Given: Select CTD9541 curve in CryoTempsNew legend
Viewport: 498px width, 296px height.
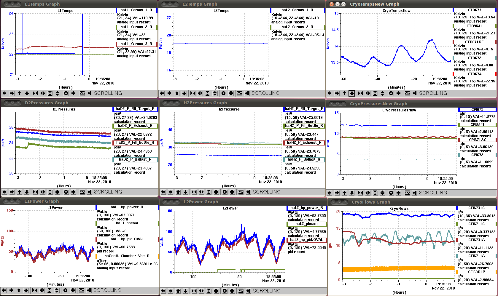Looking at the screenshot, I should point(474,26).
